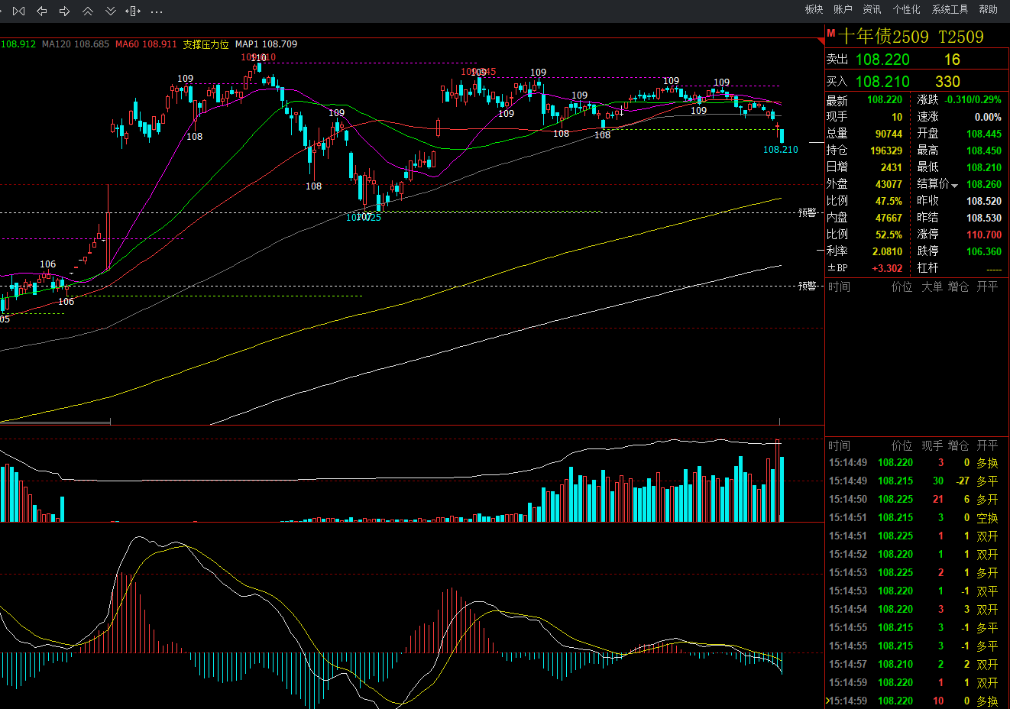1010x709 pixels.
Task: Click the 卖出 price 108.220
Action: pyautogui.click(x=882, y=60)
